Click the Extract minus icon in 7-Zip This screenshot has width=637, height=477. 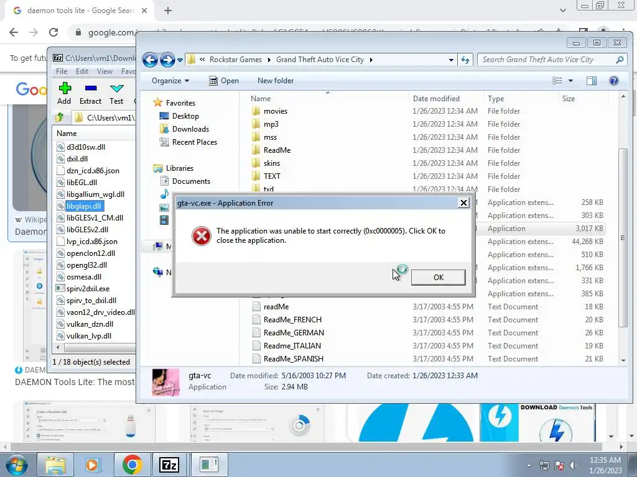(x=91, y=88)
